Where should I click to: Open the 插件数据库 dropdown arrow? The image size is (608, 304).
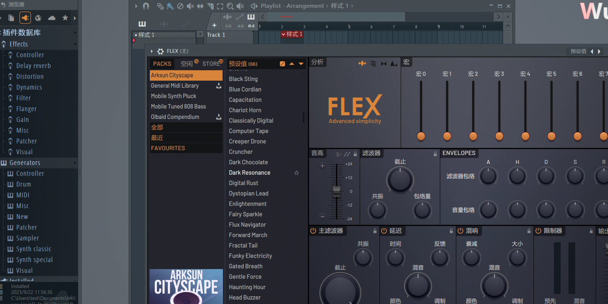tap(75, 33)
